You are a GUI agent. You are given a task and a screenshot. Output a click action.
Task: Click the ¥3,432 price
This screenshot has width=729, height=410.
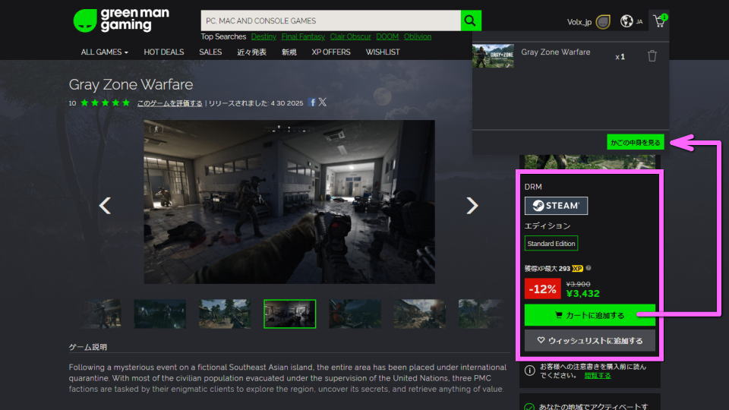583,293
